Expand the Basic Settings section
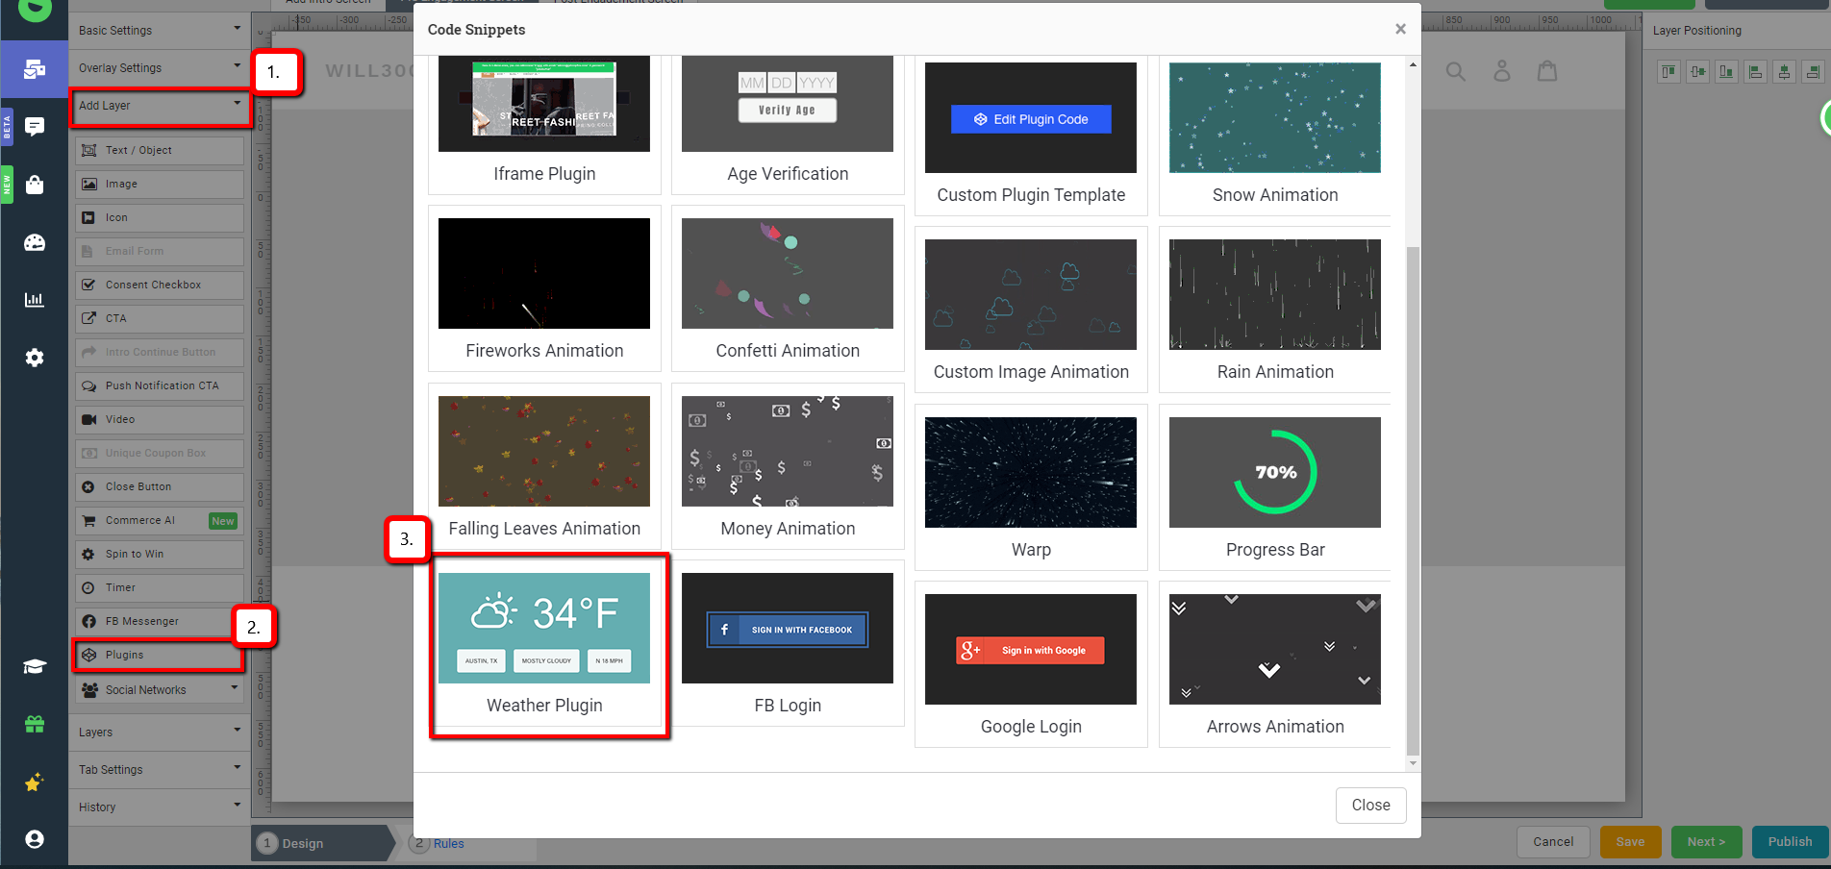The width and height of the screenshot is (1831, 869). point(159,30)
